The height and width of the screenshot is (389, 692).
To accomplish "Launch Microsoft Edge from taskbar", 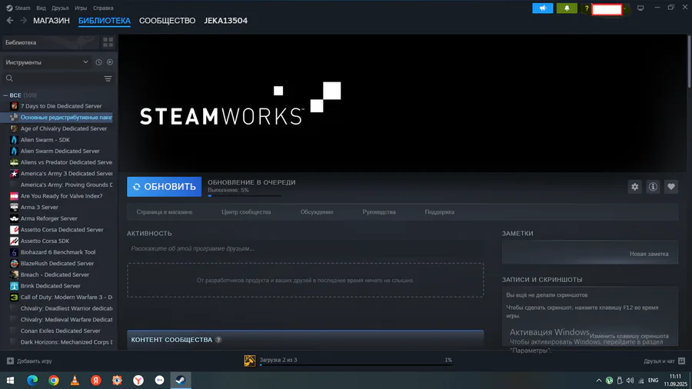I will pyautogui.click(x=32, y=381).
